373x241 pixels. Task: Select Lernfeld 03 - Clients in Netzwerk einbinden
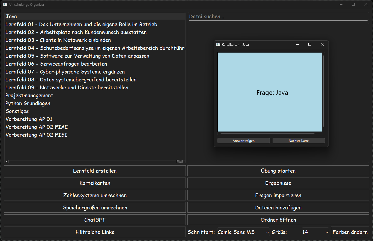click(x=95, y=40)
